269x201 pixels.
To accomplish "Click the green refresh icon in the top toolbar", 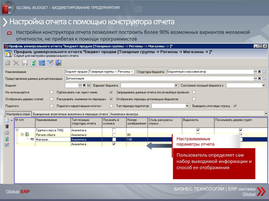I will tap(33, 63).
